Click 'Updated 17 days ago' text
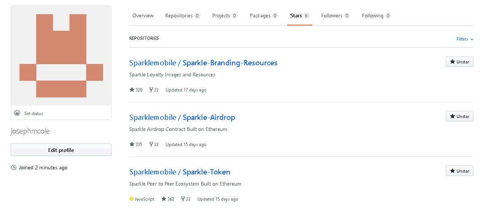The width and height of the screenshot is (484, 208). pyautogui.click(x=186, y=90)
